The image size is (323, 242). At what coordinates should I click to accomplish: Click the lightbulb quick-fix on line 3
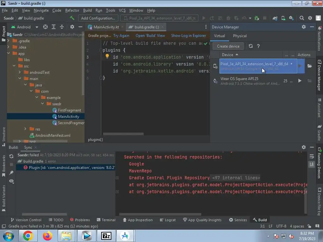(107, 56)
